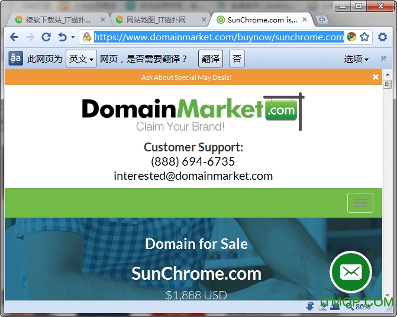Image resolution: width=397 pixels, height=317 pixels.
Task: Close the 网站地图 tab
Action: coord(204,20)
